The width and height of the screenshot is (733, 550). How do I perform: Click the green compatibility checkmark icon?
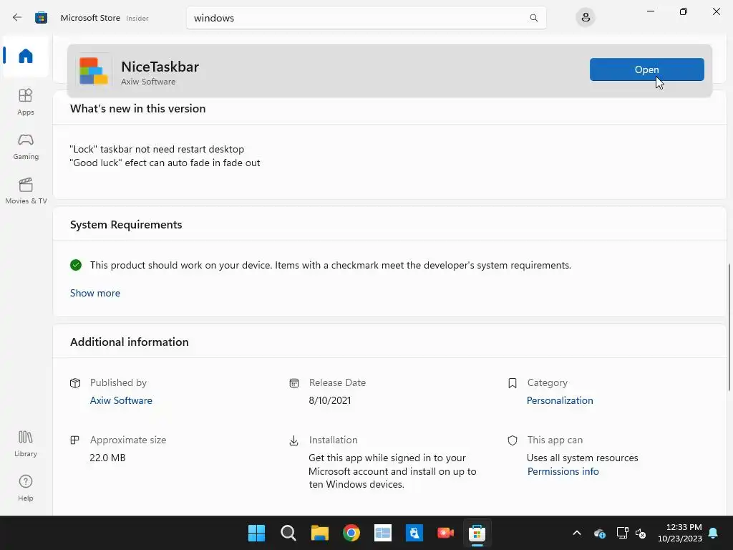click(76, 265)
